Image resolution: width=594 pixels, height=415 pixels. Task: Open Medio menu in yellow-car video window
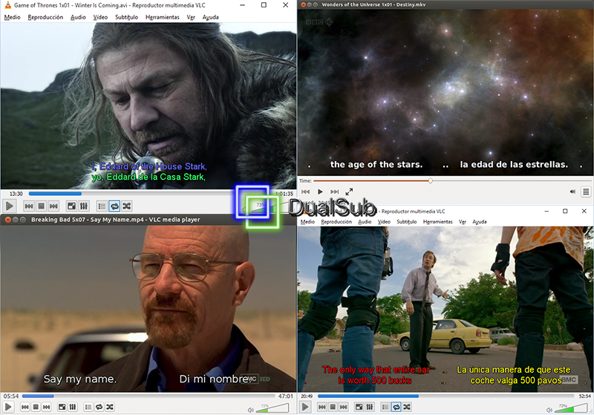tap(307, 222)
